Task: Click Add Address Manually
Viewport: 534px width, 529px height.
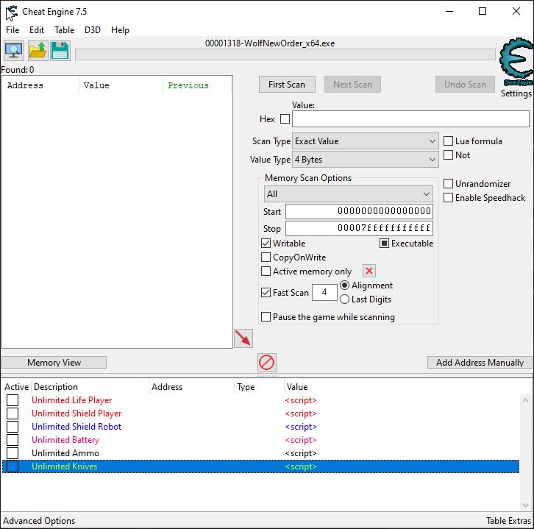Action: (480, 363)
